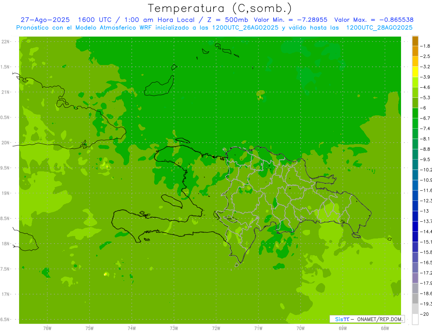Click the "19N" latitude label
This screenshot has width=432, height=333.
pyautogui.click(x=5, y=193)
